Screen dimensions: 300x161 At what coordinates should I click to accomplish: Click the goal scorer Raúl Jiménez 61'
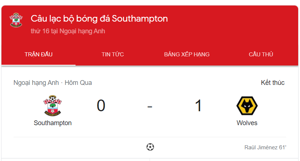265,147
